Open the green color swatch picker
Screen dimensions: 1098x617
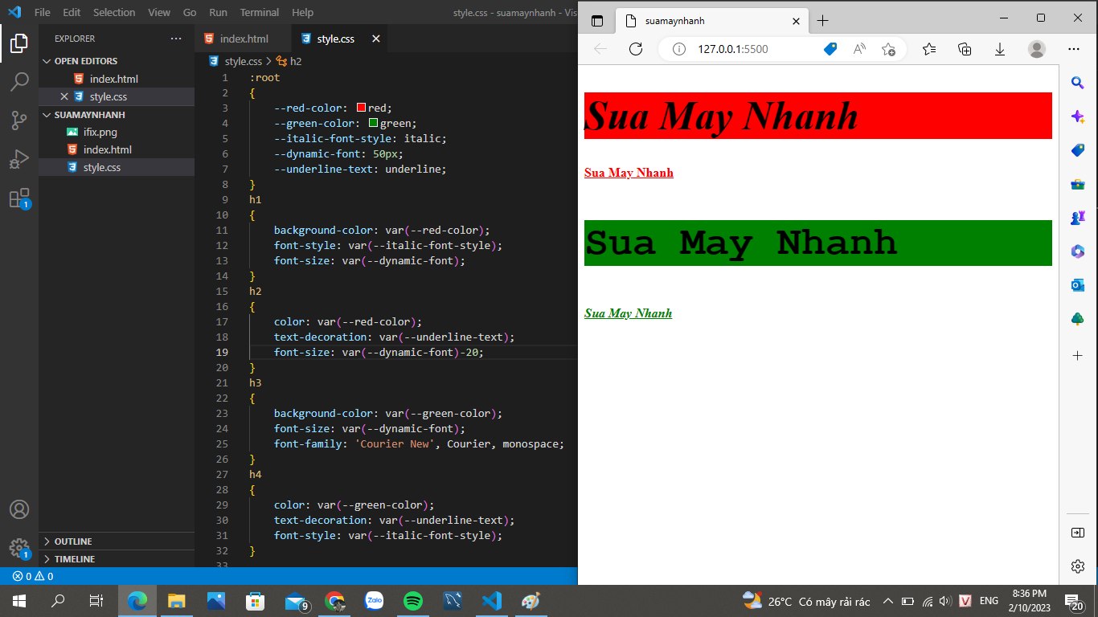[373, 123]
